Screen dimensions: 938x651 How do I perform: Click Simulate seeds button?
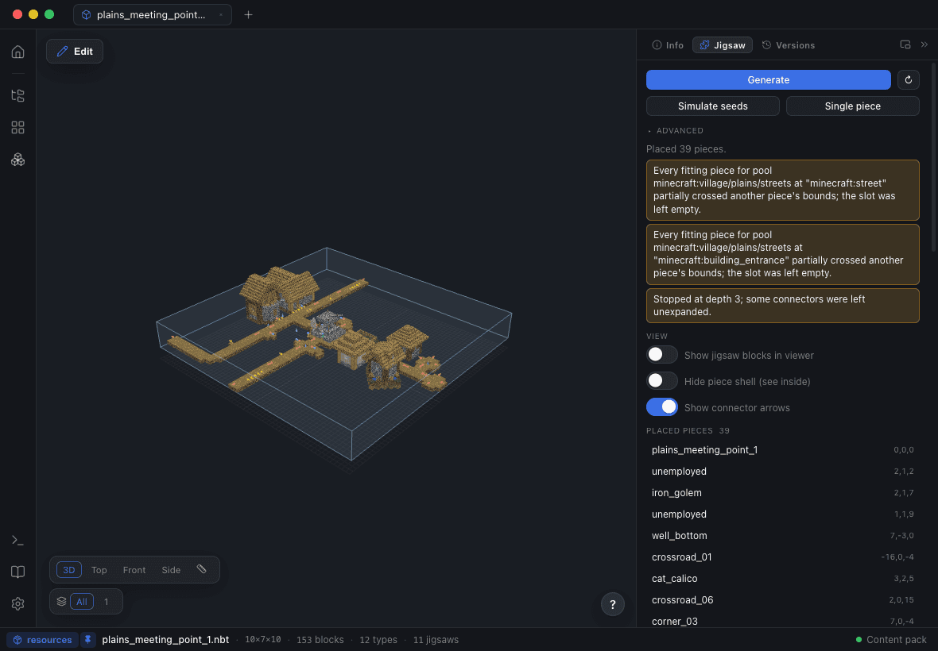click(712, 106)
